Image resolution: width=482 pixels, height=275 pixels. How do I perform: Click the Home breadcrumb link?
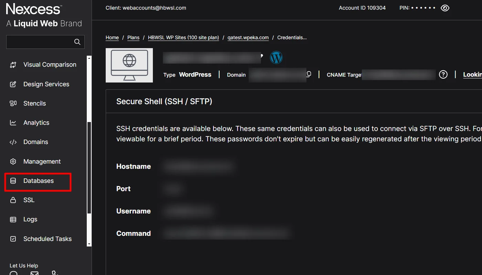[112, 37]
